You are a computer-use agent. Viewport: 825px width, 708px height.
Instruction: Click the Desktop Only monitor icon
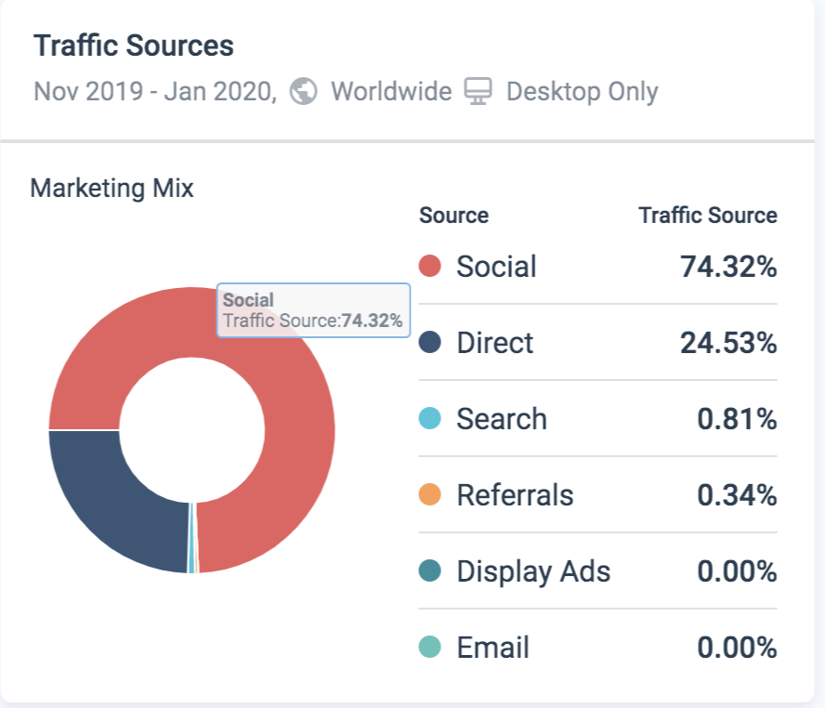[x=478, y=92]
